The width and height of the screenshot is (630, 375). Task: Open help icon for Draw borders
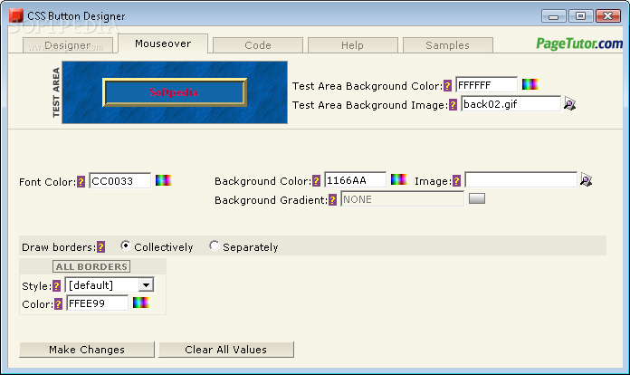click(100, 246)
